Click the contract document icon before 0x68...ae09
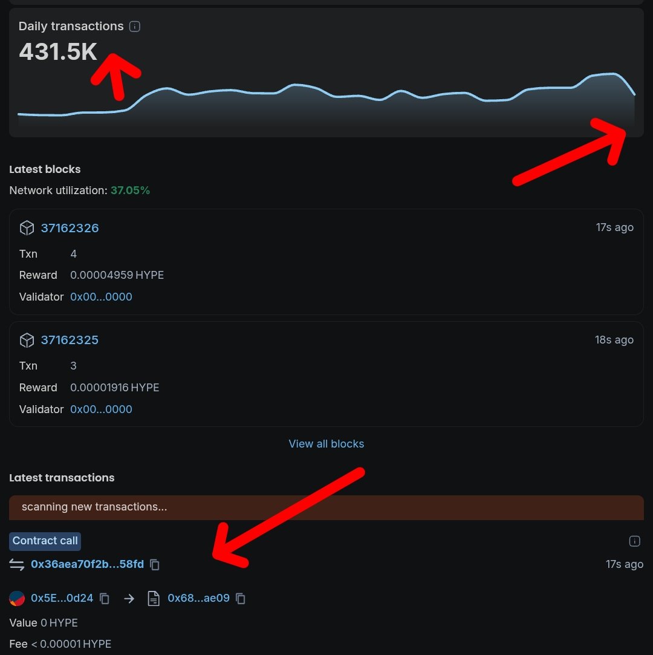Image resolution: width=653 pixels, height=655 pixels. [154, 598]
